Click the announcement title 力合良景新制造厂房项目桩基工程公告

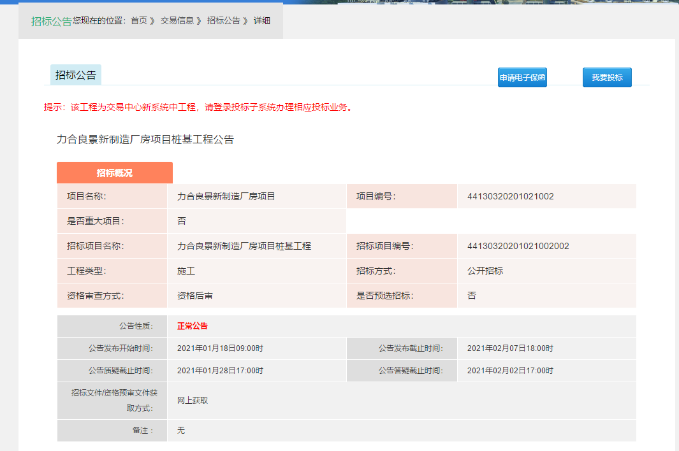145,140
